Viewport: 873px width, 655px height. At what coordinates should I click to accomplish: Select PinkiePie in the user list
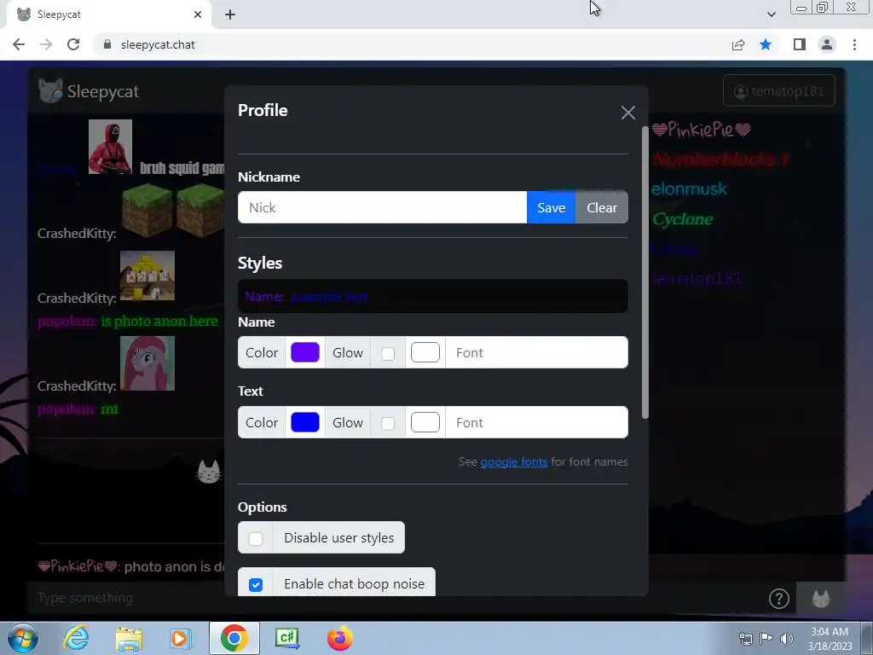(x=702, y=130)
